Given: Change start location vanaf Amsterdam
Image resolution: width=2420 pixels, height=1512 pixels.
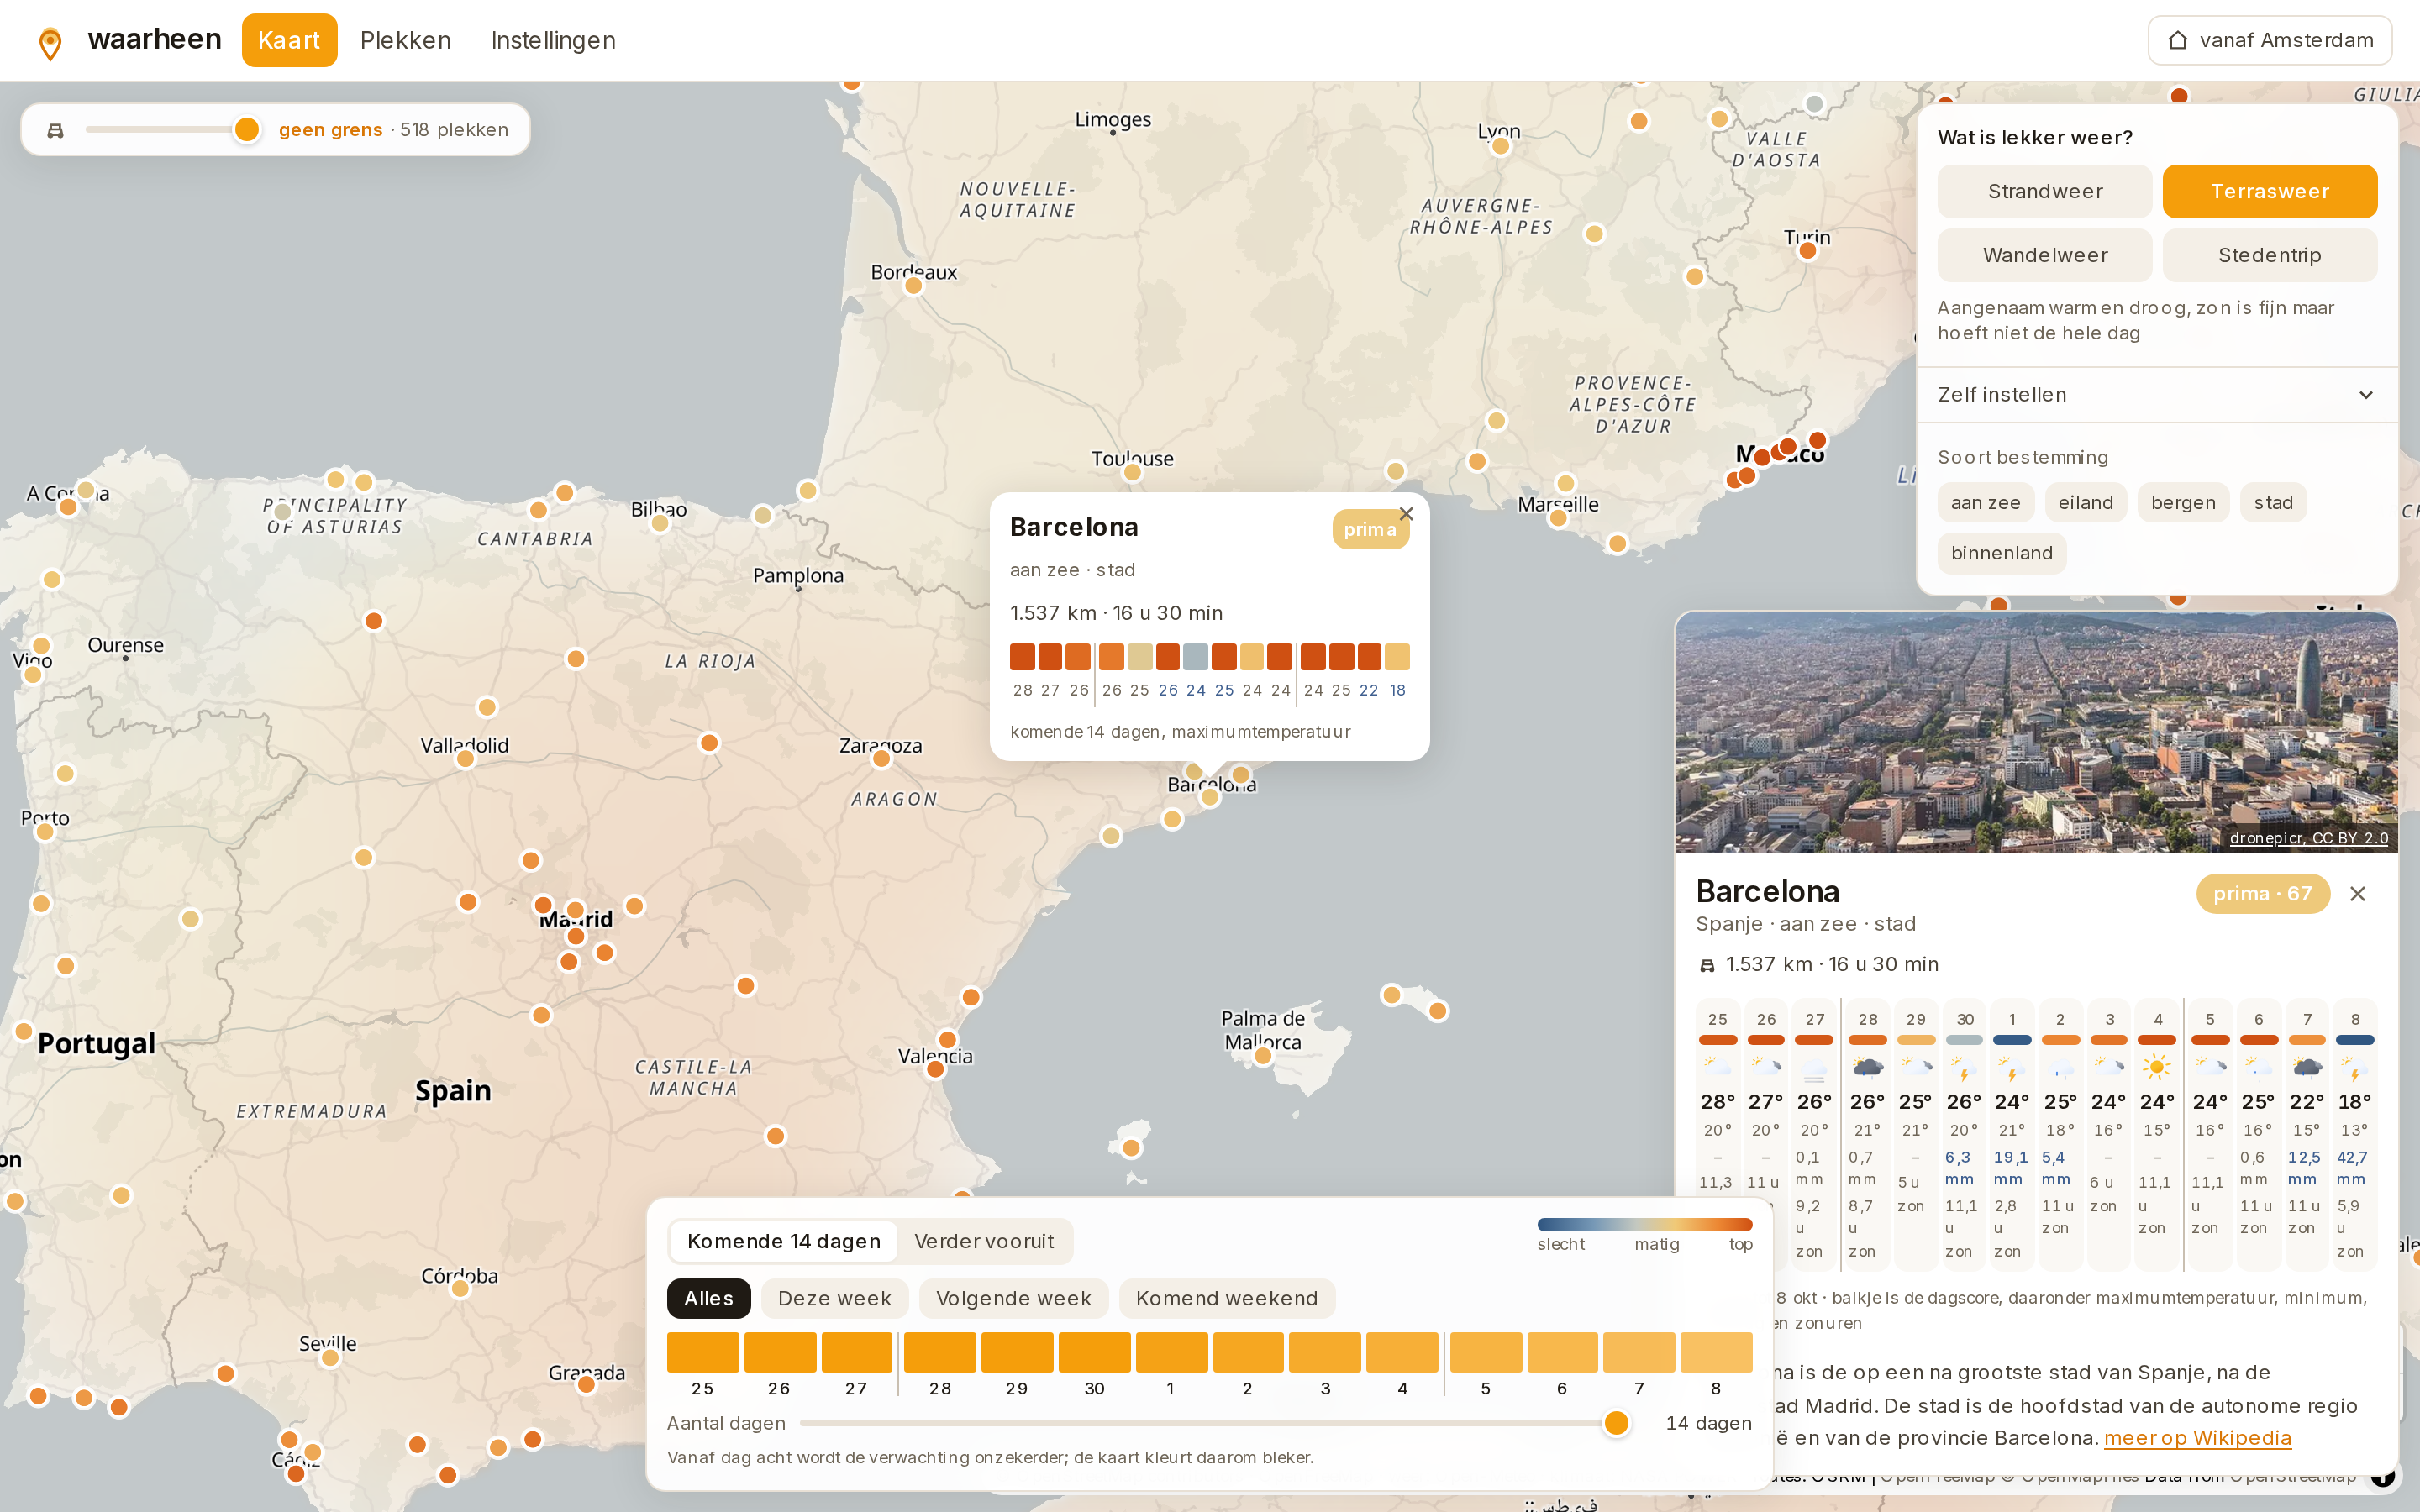Looking at the screenshot, I should pyautogui.click(x=2270, y=40).
